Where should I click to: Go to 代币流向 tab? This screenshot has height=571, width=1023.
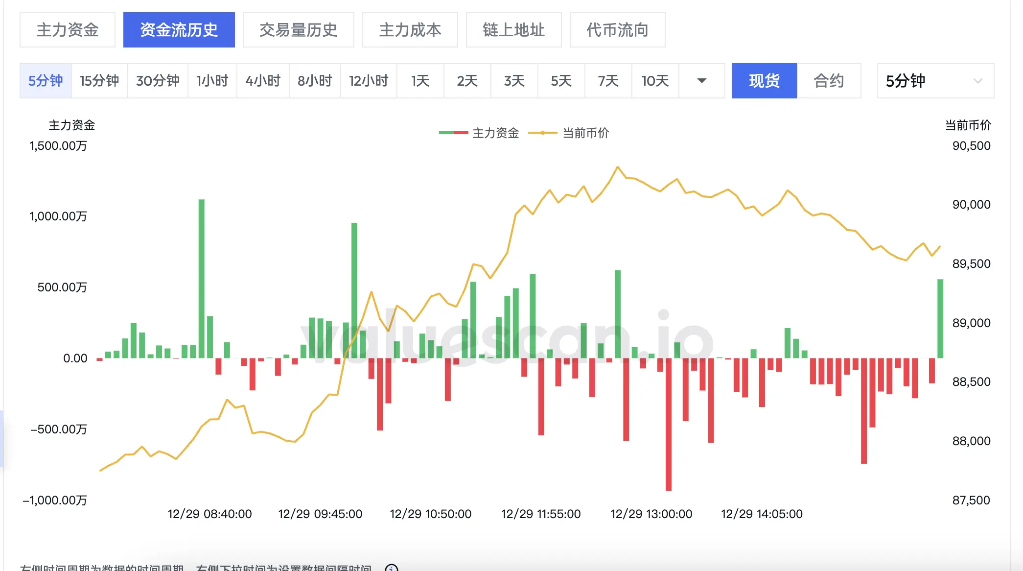(x=617, y=30)
